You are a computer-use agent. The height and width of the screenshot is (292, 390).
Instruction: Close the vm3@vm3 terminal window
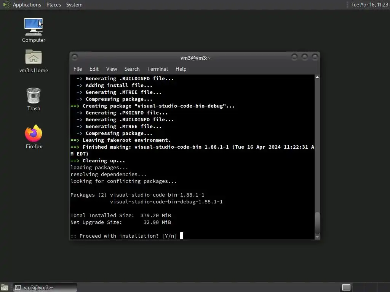point(315,57)
